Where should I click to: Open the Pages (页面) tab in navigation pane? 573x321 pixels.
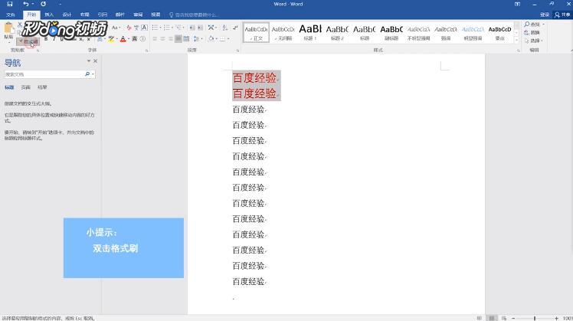pyautogui.click(x=25, y=87)
